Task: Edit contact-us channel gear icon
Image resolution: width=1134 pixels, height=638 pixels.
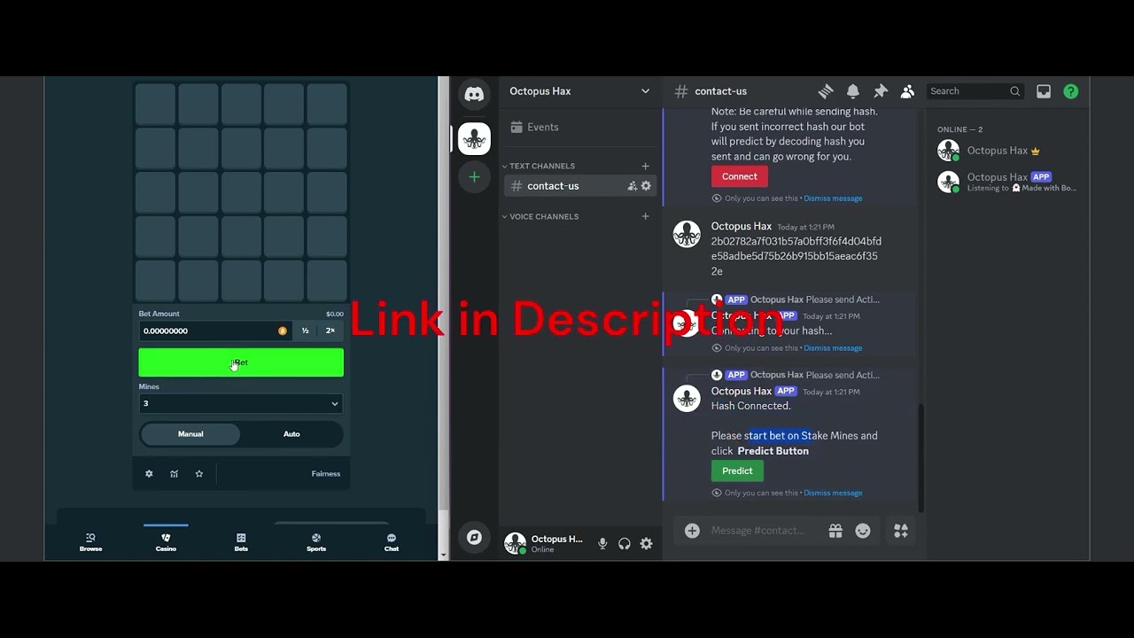Action: 646,186
